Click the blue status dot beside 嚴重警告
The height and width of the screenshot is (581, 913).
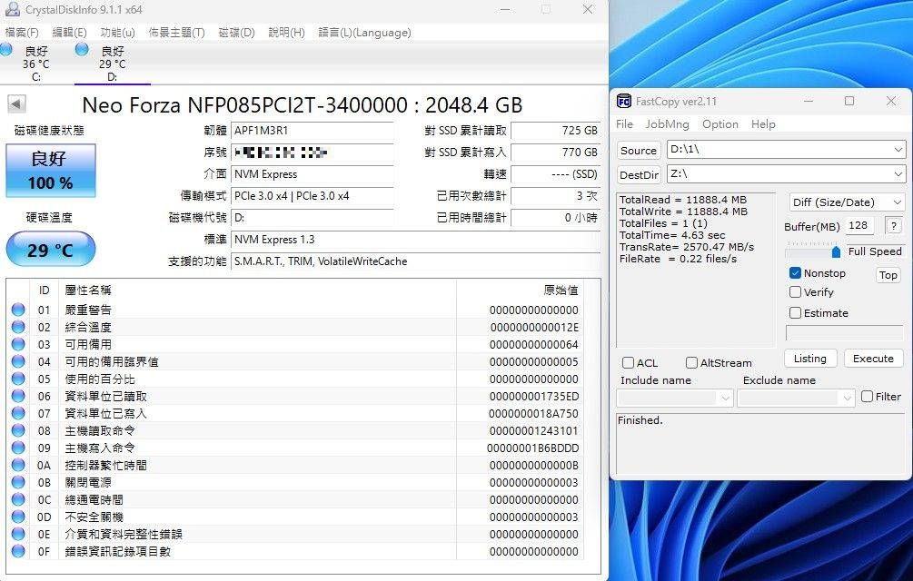click(19, 309)
